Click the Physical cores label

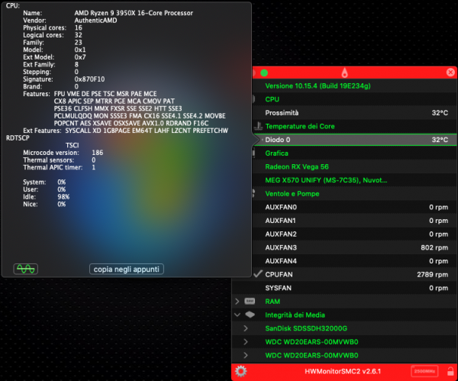click(45, 27)
